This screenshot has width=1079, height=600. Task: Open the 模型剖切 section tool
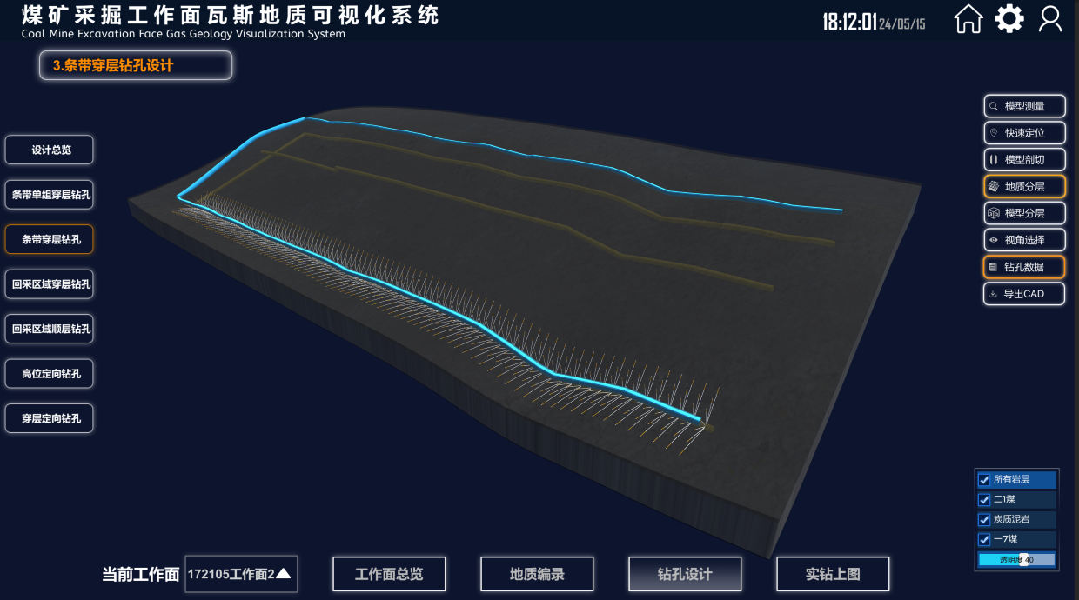[1024, 160]
